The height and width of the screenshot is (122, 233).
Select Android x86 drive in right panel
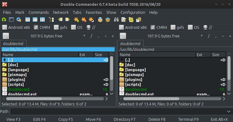click(133, 27)
